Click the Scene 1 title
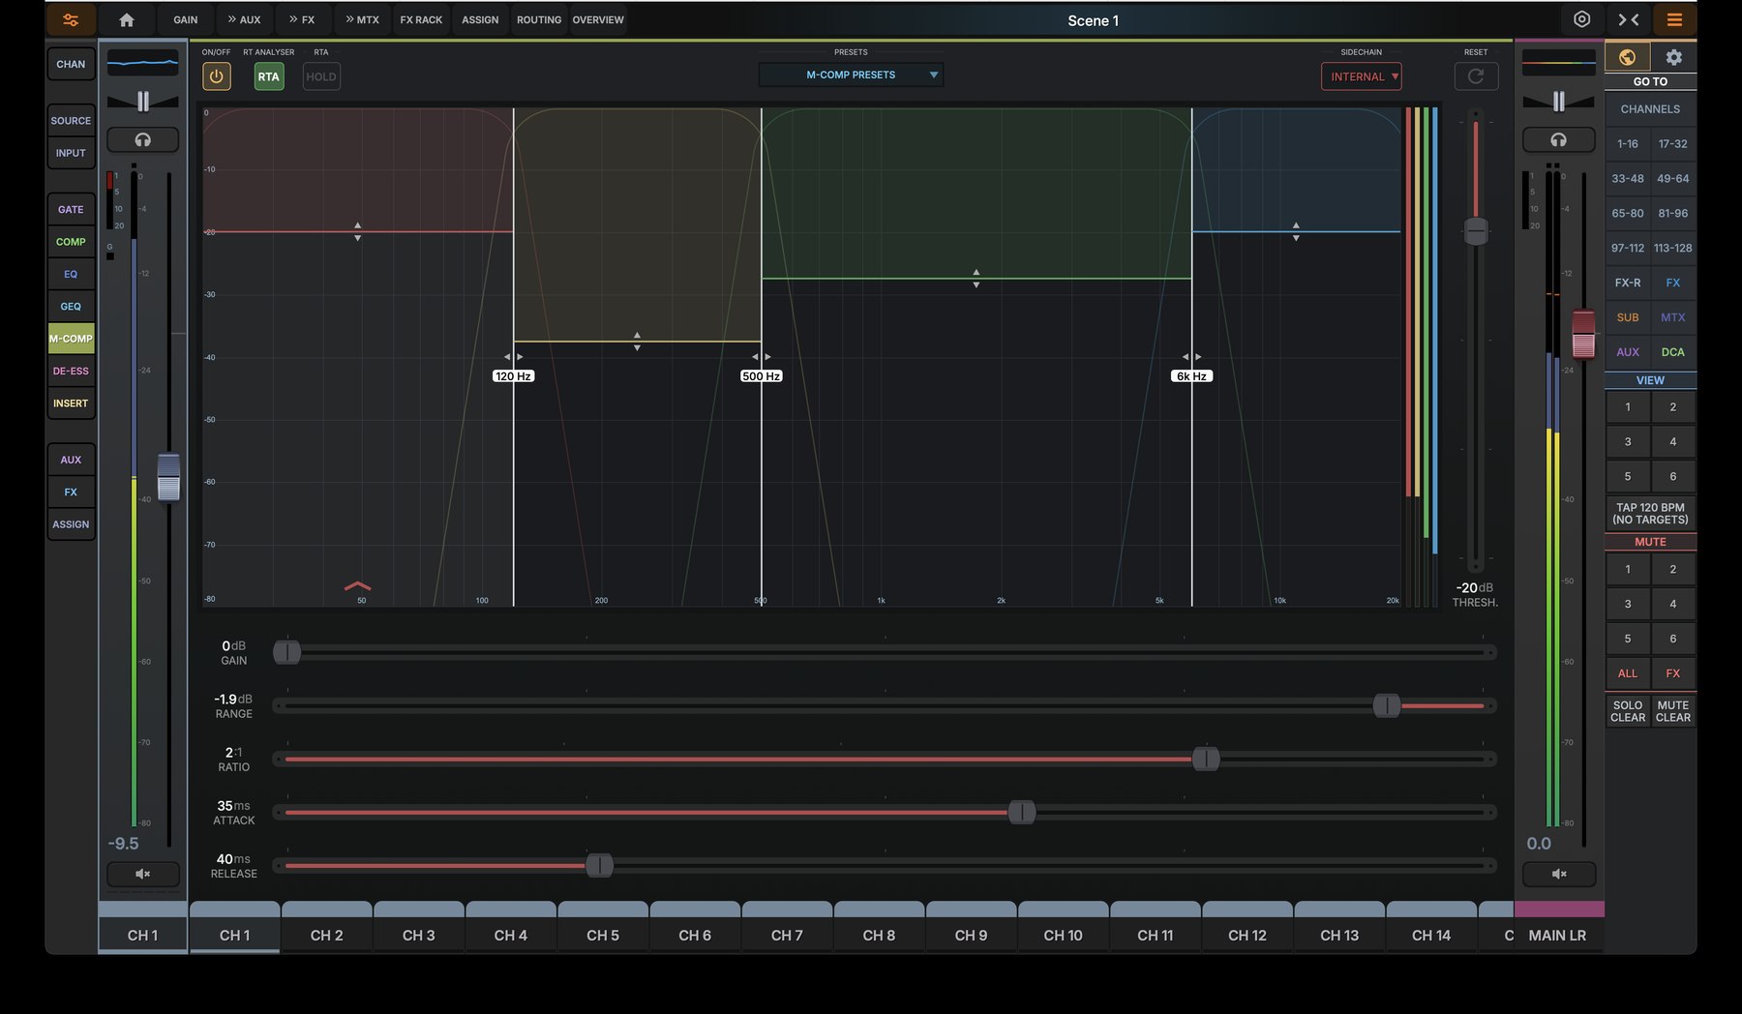1742x1014 pixels. coord(1093,20)
